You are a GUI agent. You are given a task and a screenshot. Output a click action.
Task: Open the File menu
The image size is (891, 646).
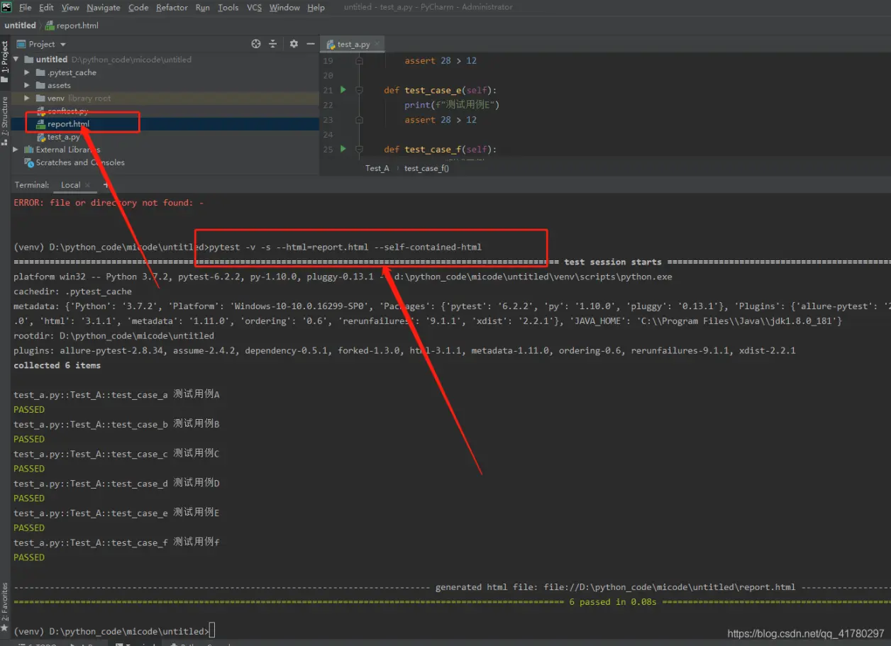tap(26, 7)
